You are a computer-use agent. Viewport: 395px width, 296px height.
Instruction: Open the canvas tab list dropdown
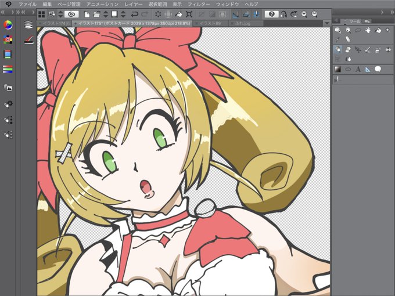pos(327,23)
